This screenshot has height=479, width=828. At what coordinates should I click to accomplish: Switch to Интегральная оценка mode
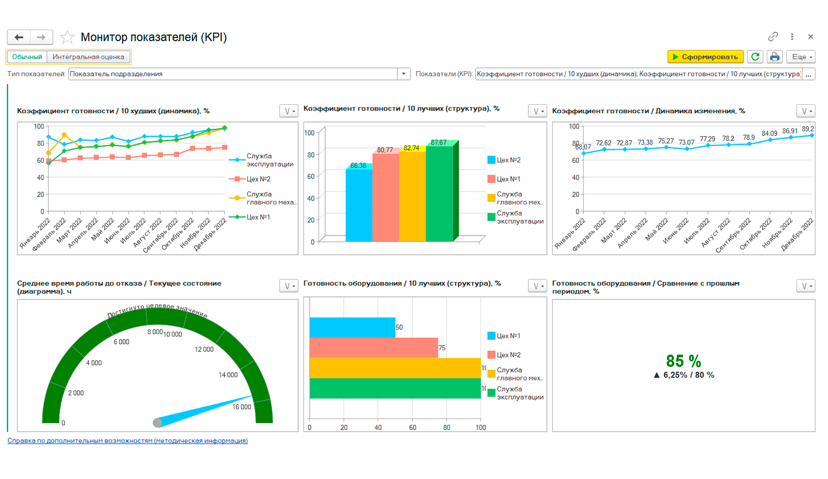88,57
